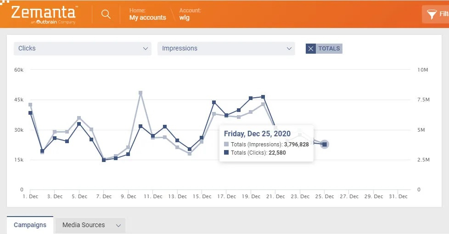Go to My accounts in breadcrumb
The height and width of the screenshot is (234, 449).
coord(147,17)
